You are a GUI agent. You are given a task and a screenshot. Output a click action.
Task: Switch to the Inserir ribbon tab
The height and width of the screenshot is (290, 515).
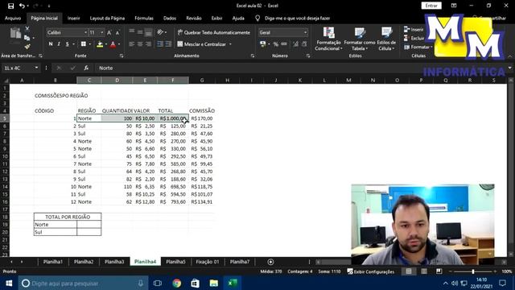point(73,19)
